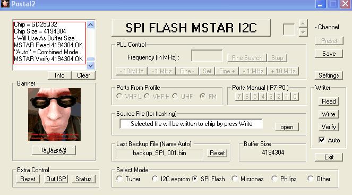The height and width of the screenshot is (195, 352).
Task: Select Philips mode radio button
Action: point(274,179)
